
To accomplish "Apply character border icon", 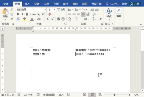I will tap(63, 9).
